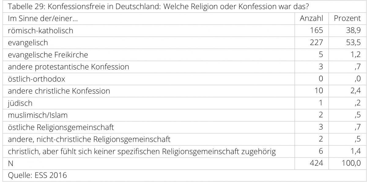
Task: Click the 'muslimisch/Islam' row label
Action: [x=38, y=115]
